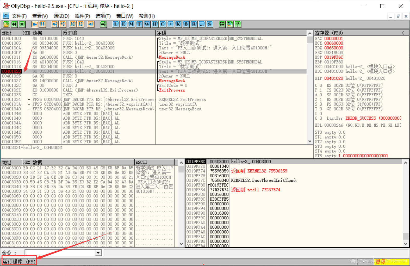
Task: Click the Trace over toolbar icon
Action: point(80,24)
